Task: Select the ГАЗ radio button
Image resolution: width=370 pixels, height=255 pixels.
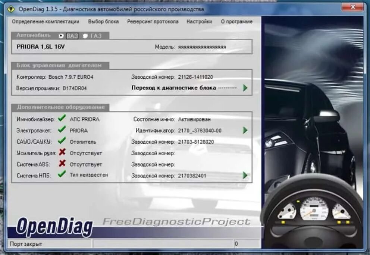Action: [85, 36]
